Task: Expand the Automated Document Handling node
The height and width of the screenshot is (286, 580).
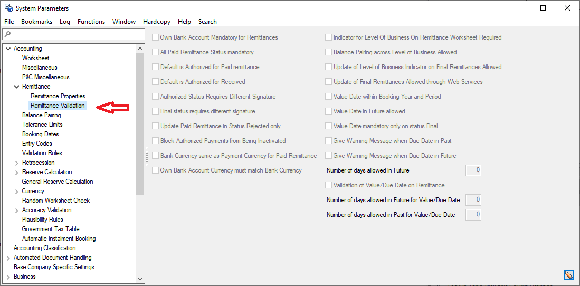Action: tap(8, 258)
